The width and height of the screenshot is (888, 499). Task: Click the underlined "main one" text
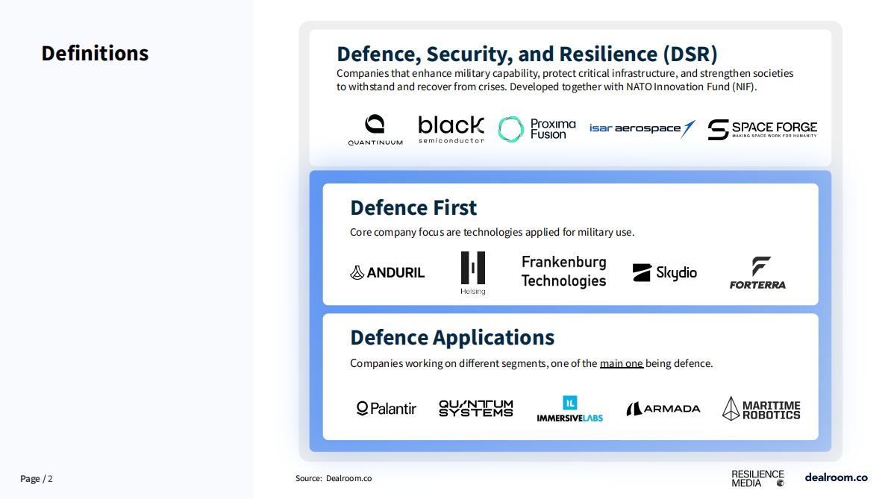click(621, 363)
